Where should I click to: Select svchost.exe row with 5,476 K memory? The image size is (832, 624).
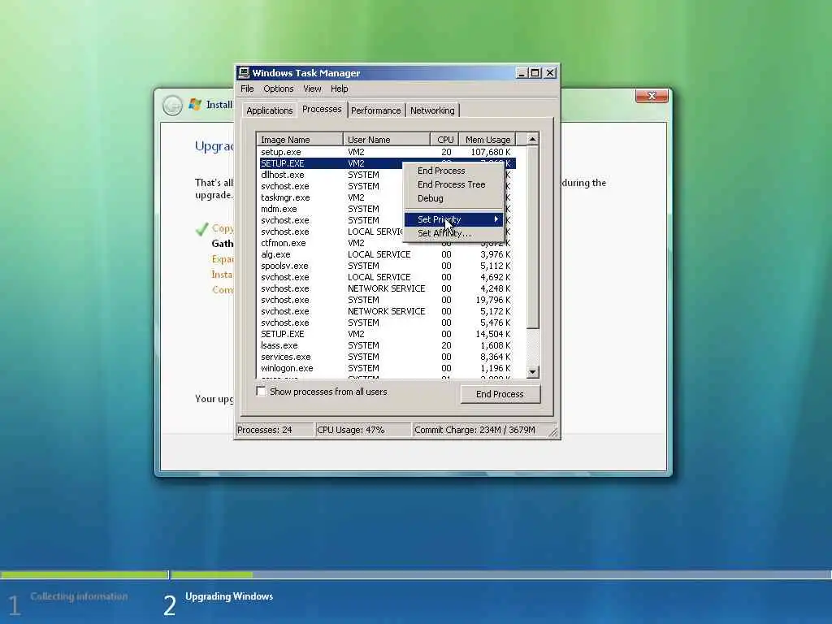click(x=386, y=323)
